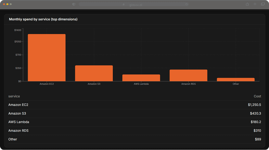The image size is (269, 150).
Task: Click the service column header
Action: click(x=14, y=96)
